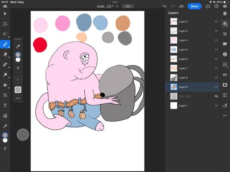Select the Move tool arrow
This screenshot has width=230, height=172.
(x=5, y=14)
